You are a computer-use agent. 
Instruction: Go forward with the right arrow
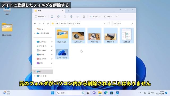click(40, 23)
